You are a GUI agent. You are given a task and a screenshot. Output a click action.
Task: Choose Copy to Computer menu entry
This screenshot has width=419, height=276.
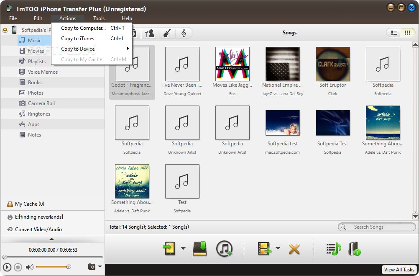(92, 28)
